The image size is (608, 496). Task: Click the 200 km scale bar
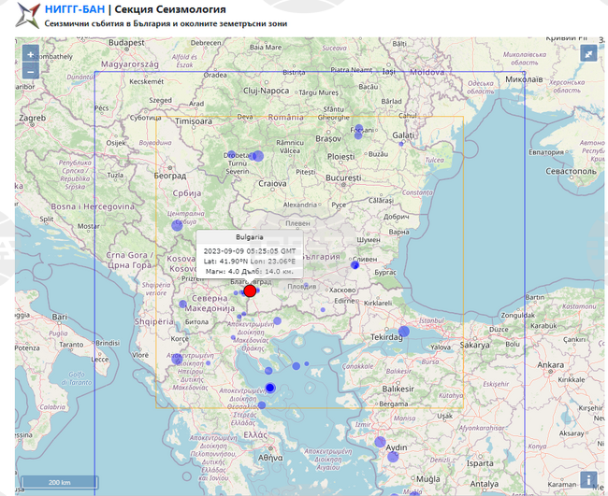pyautogui.click(x=58, y=482)
